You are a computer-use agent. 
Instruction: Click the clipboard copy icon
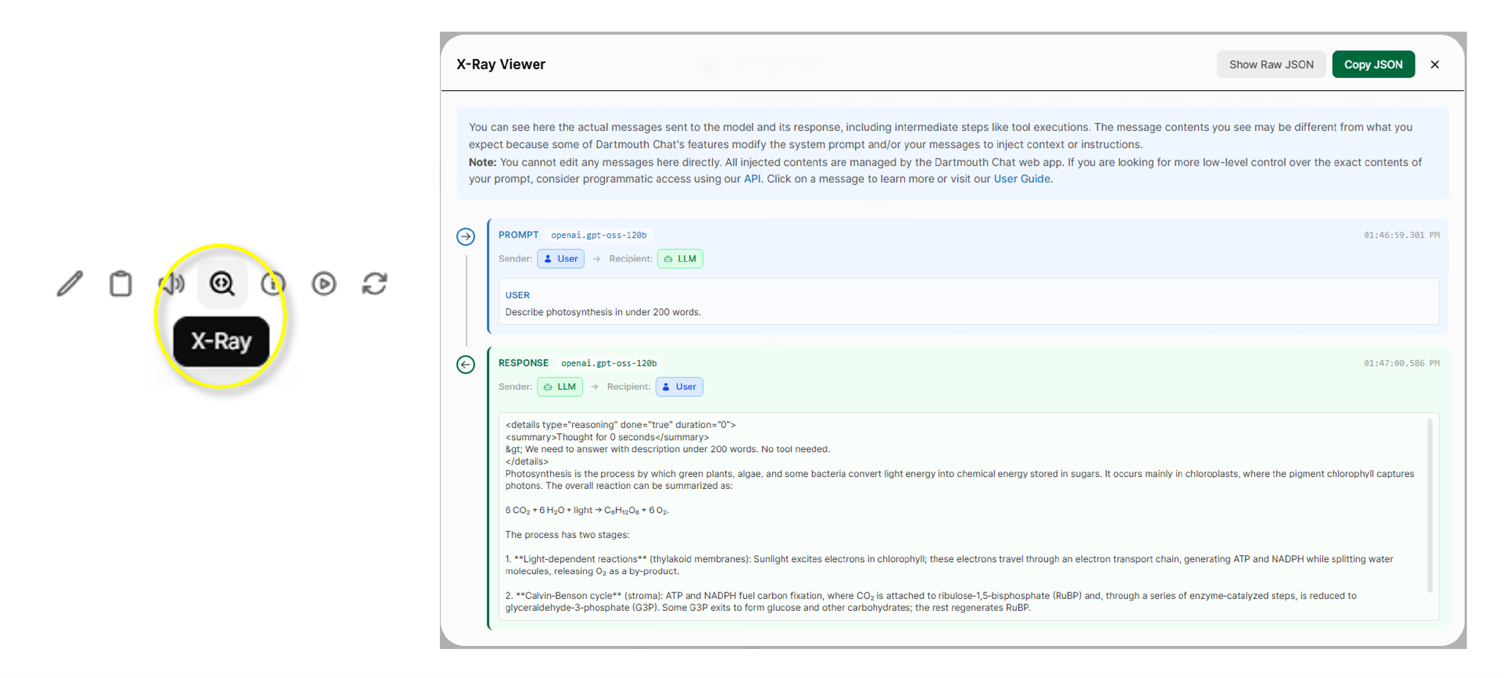point(121,284)
